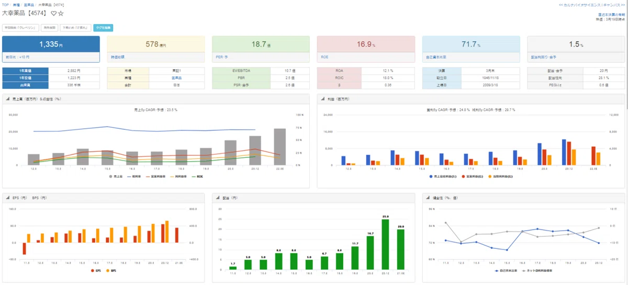This screenshot has width=628, height=285.
Task: Click the ROIC row label
Action: (x=340, y=77)
